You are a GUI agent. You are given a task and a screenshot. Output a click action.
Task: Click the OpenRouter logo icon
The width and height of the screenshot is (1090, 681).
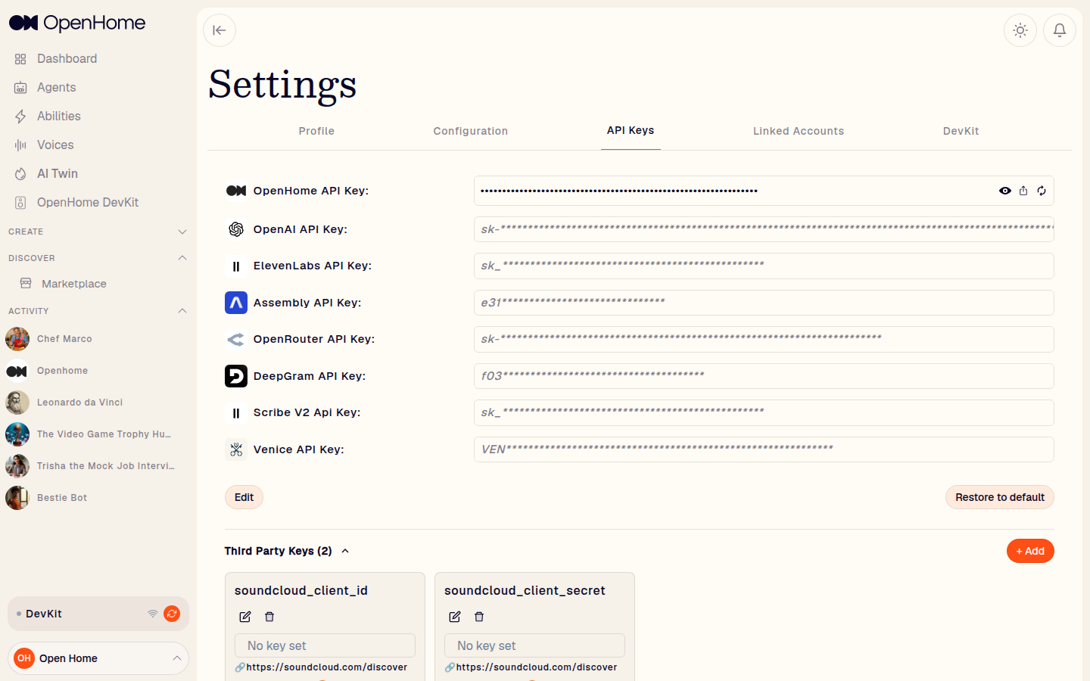(236, 340)
